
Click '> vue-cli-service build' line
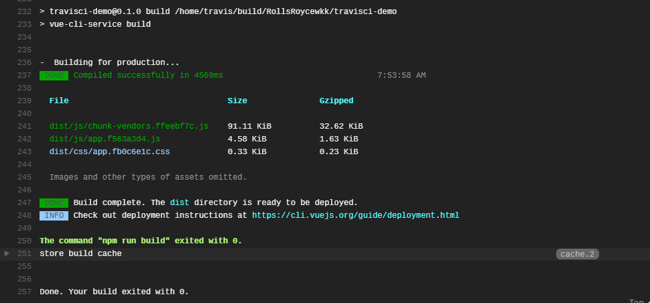tap(95, 24)
